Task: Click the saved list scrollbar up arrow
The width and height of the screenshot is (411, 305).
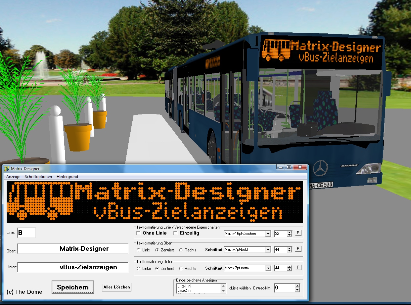Action: (223, 286)
